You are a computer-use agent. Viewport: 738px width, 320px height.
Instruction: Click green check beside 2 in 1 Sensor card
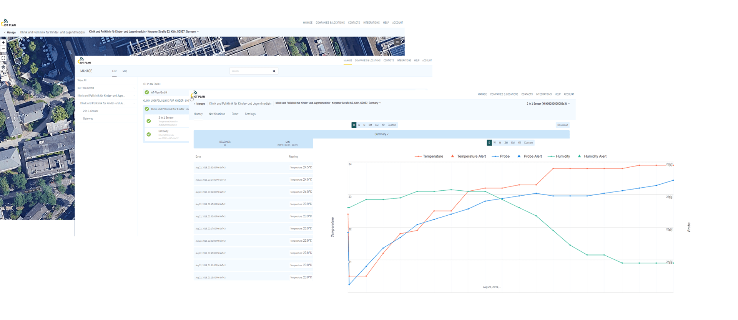click(149, 121)
